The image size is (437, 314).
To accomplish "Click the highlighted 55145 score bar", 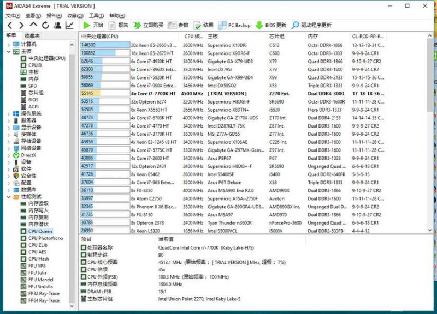I will coord(105,93).
